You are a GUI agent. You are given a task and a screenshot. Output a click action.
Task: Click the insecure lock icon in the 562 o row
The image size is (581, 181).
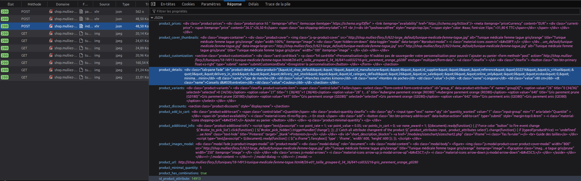click(x=51, y=12)
